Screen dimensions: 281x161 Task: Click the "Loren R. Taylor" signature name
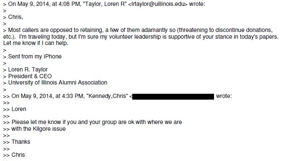pos(28,70)
